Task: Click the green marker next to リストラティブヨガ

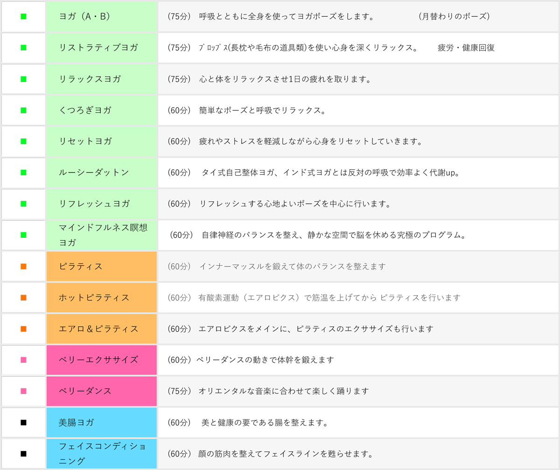Action: coord(23,48)
